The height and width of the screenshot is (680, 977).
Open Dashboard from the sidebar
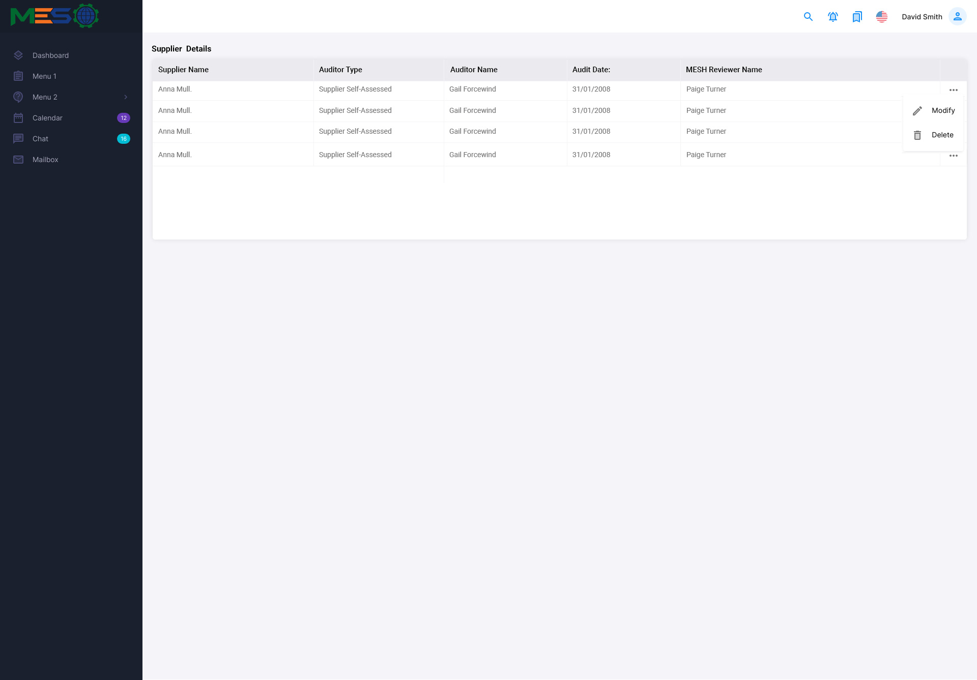(x=50, y=55)
